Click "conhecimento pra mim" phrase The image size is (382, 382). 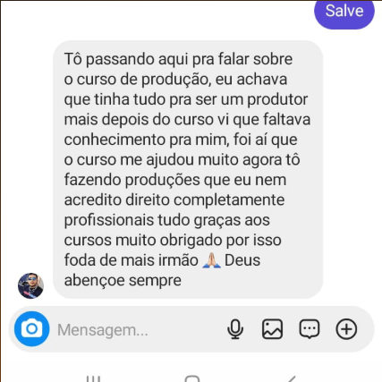pyautogui.click(x=146, y=140)
